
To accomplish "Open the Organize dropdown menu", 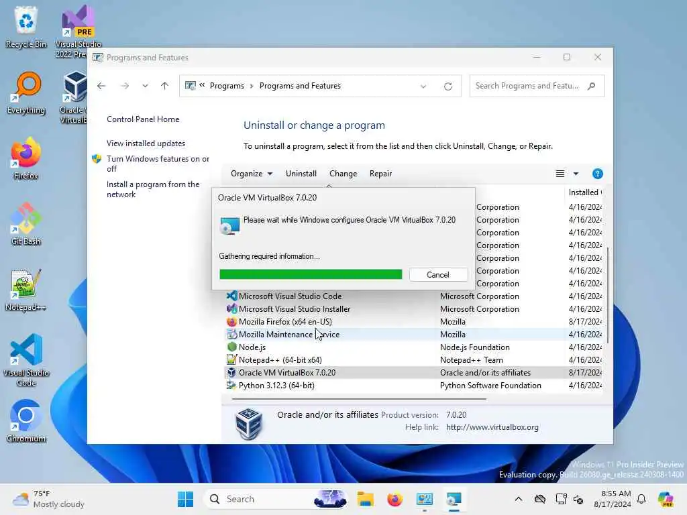I will 252,174.
